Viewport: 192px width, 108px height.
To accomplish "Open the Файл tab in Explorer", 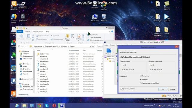I will 20,31.
